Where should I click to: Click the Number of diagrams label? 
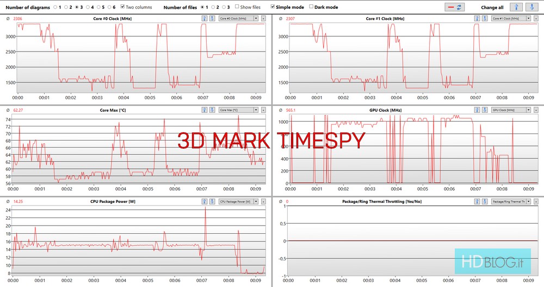tap(28, 7)
